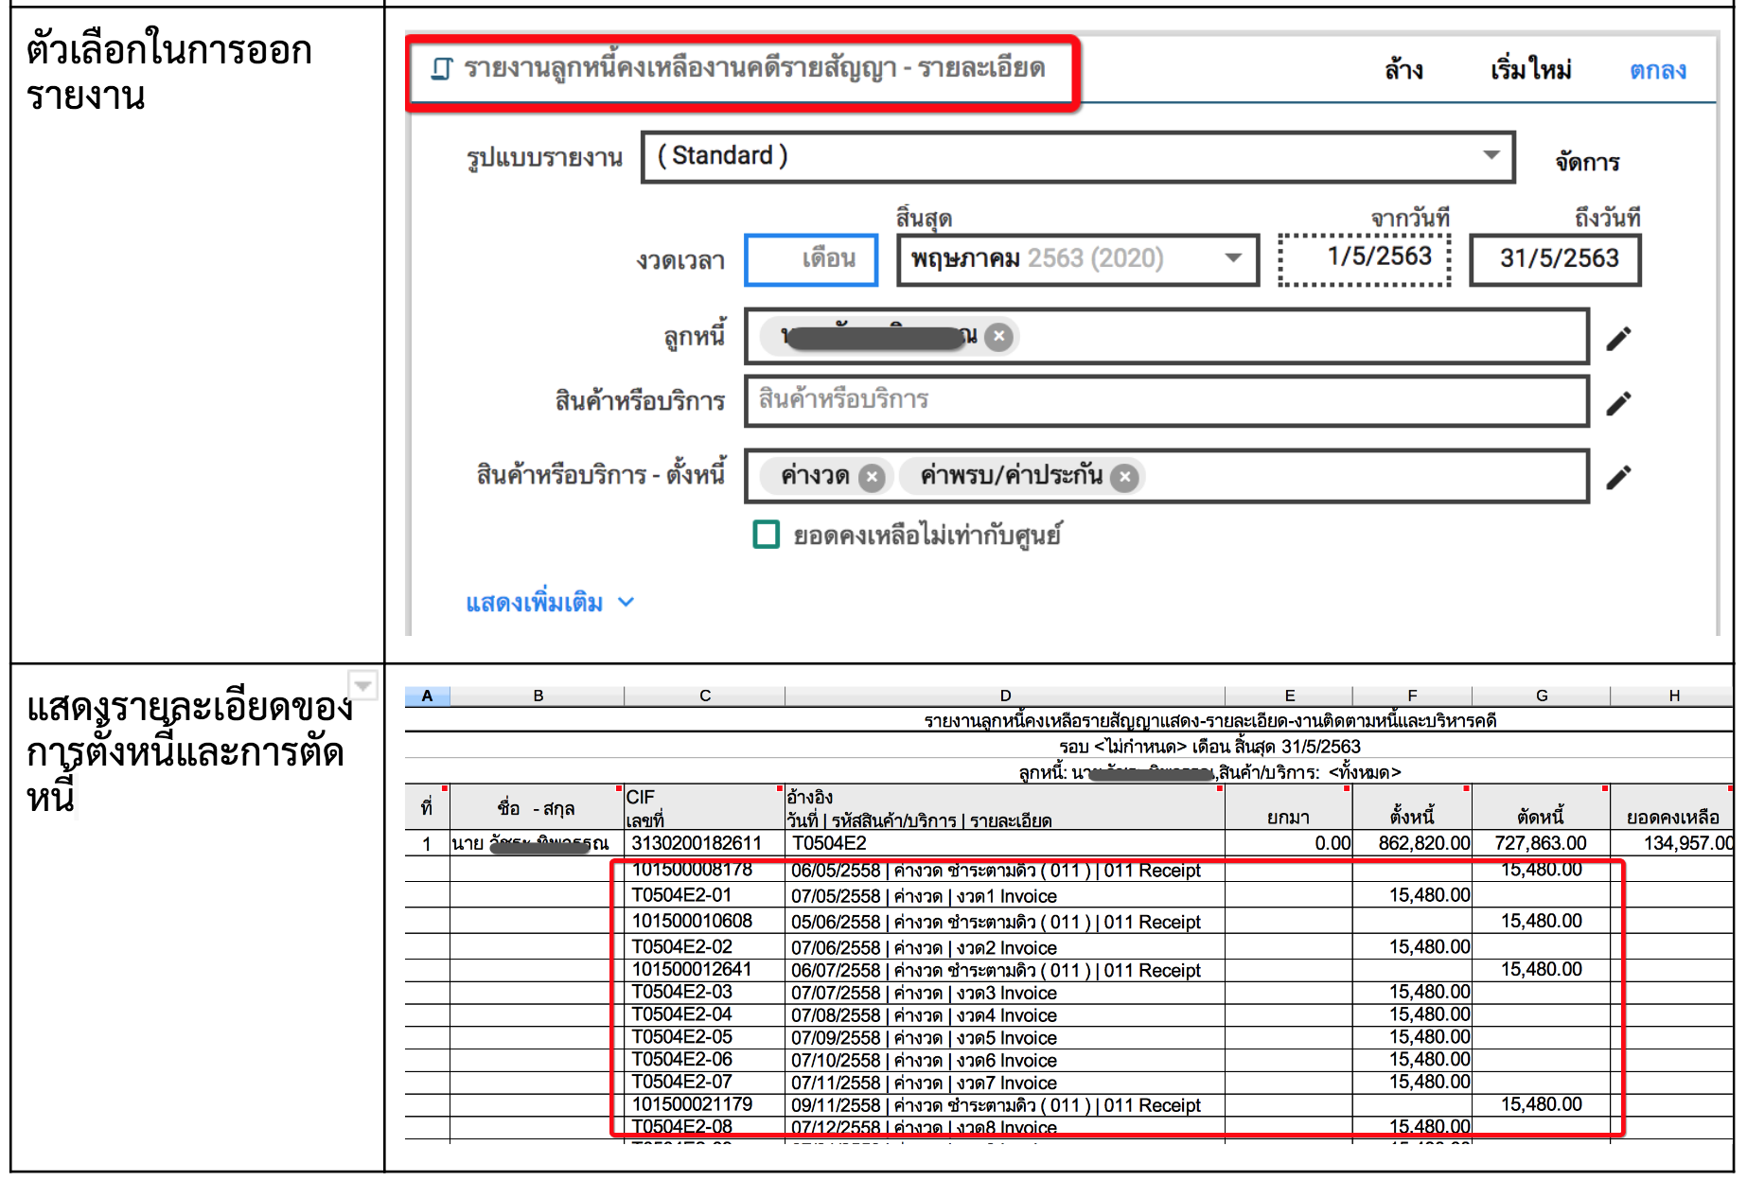
Task: Select spreadsheet column G header
Action: 1542,696
